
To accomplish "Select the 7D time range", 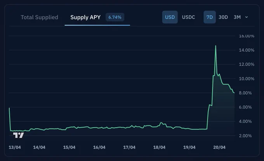I will [x=210, y=17].
